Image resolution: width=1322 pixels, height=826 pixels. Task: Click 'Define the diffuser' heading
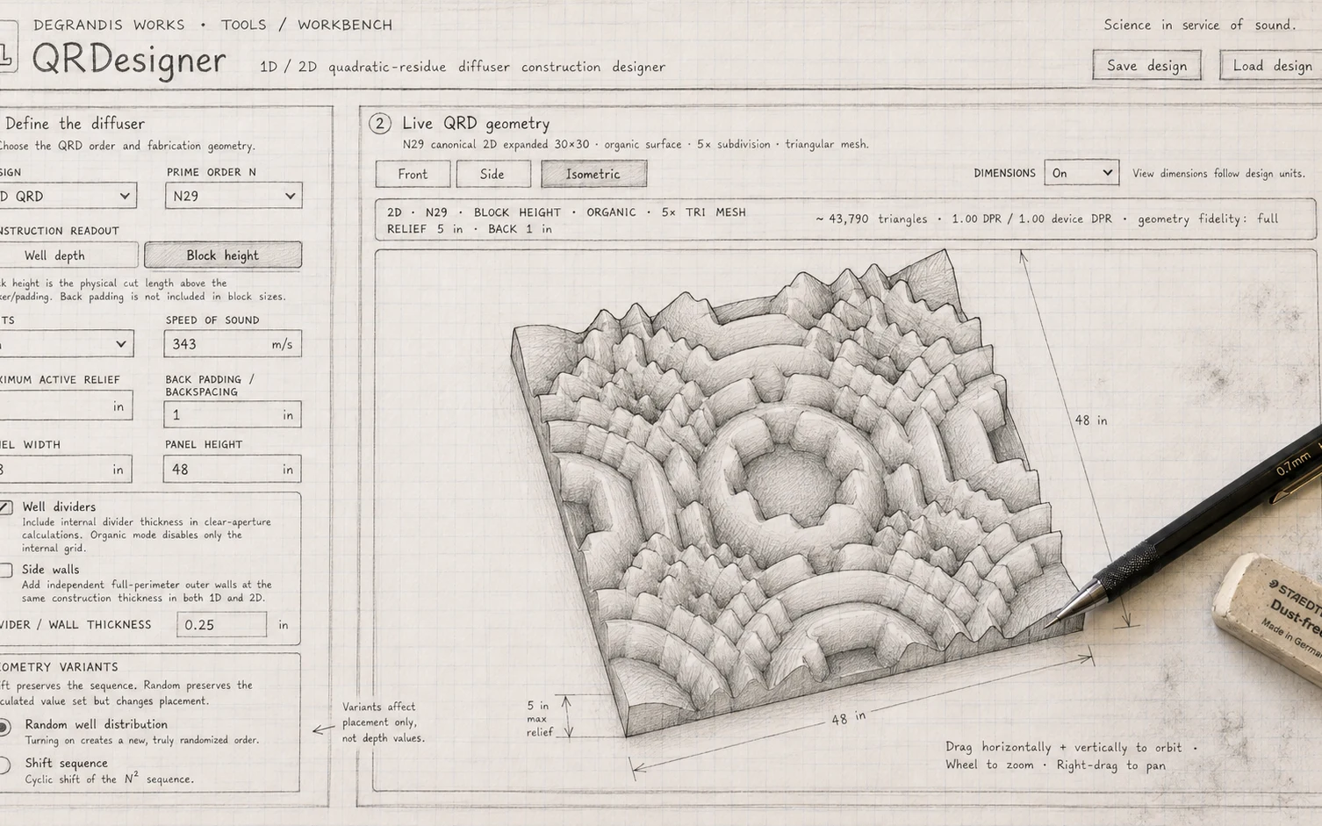75,124
